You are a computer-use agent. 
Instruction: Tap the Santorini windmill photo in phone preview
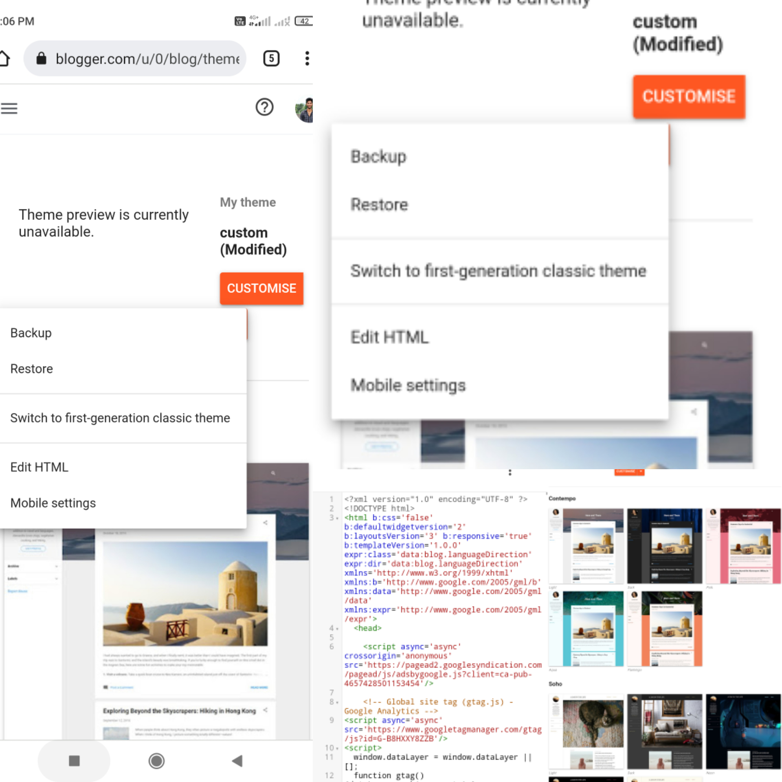[185, 594]
